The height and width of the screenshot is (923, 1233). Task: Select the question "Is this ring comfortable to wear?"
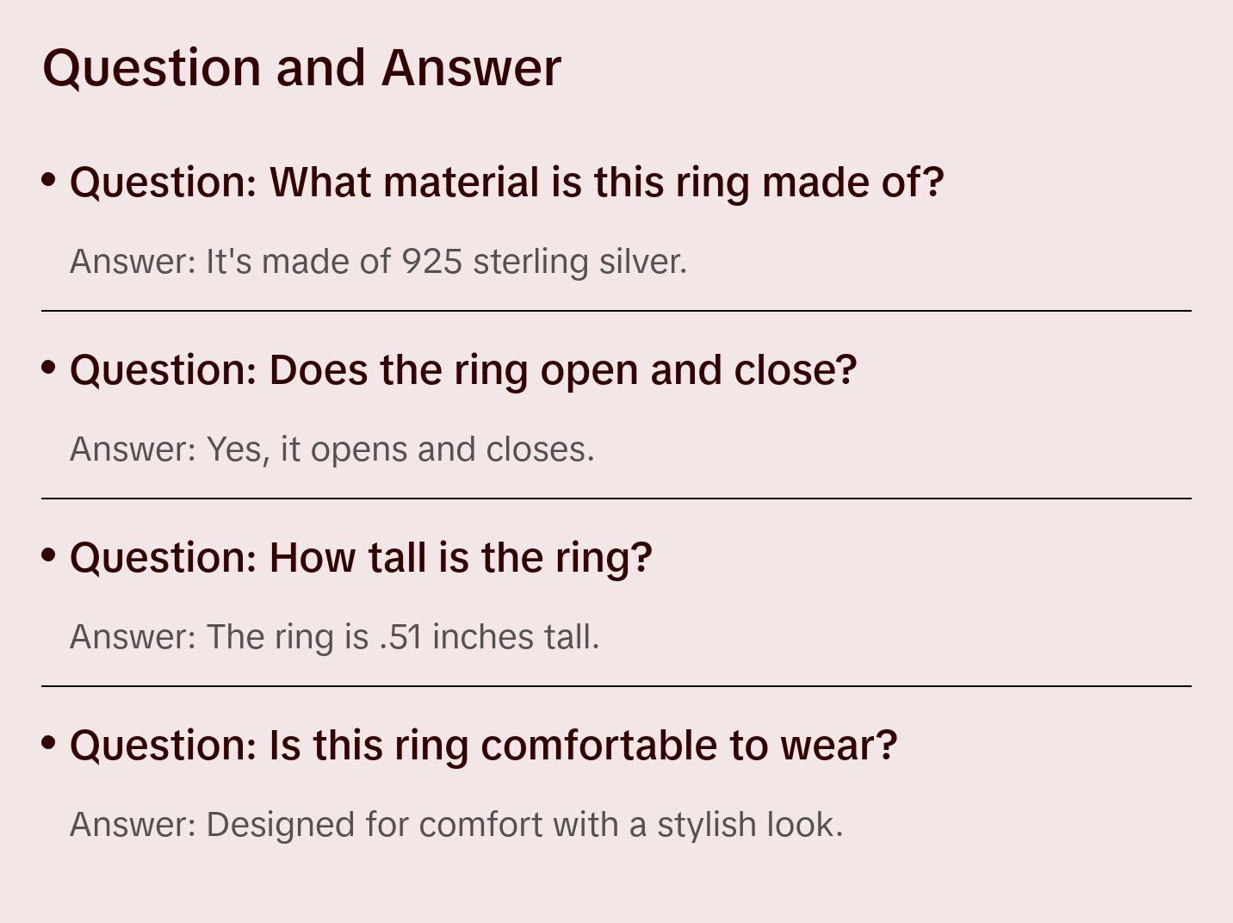tap(483, 746)
